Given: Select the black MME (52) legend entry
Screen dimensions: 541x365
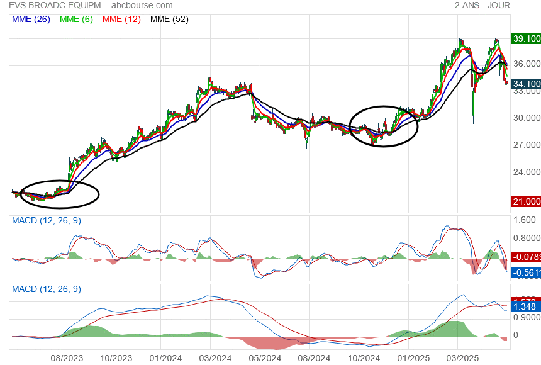Looking at the screenshot, I should [x=169, y=19].
